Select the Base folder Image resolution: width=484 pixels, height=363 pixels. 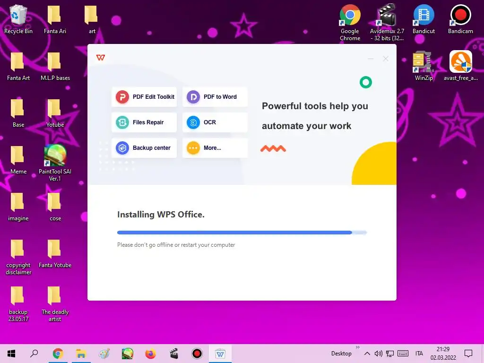click(x=18, y=113)
